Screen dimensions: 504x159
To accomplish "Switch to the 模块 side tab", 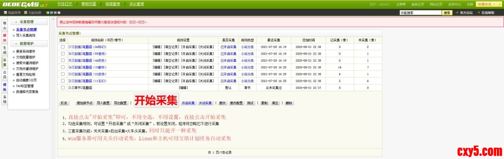I will pos(5,38).
